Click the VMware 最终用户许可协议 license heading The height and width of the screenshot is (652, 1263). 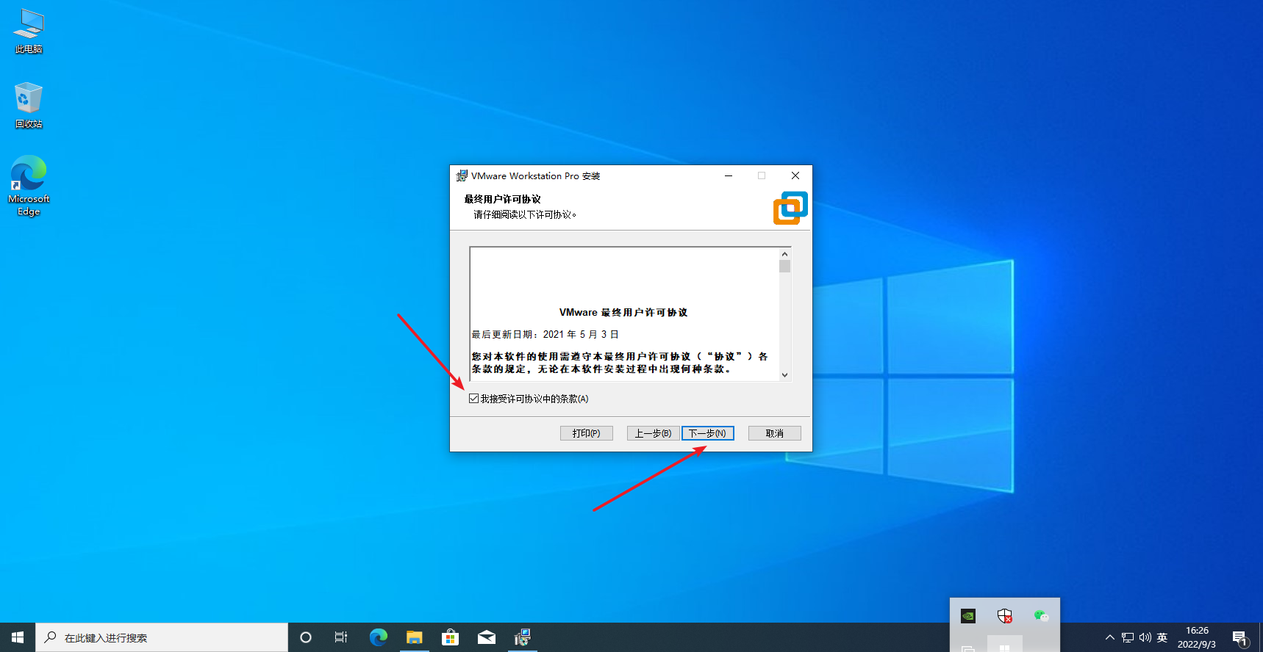[x=623, y=312]
